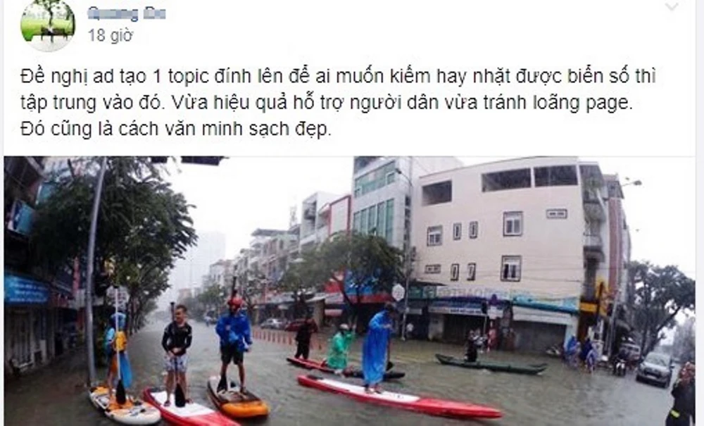Click the blue shop sign at photo's left edge
This screenshot has width=704, height=426.
pyautogui.click(x=27, y=290)
